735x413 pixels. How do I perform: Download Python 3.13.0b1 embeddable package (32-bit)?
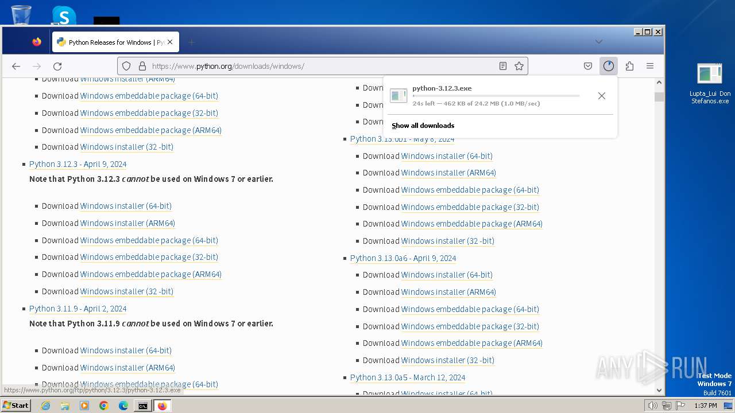470,207
